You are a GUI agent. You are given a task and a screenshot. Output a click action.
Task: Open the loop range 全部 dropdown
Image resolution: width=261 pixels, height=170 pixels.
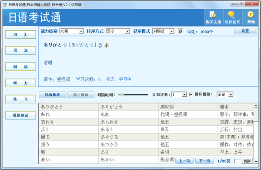(x=231, y=95)
